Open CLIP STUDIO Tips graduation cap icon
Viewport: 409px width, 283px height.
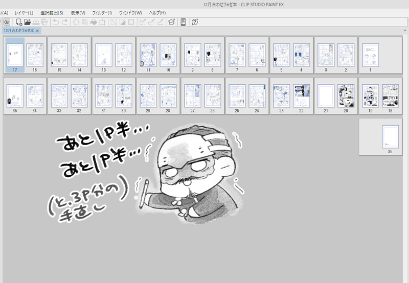point(171,22)
